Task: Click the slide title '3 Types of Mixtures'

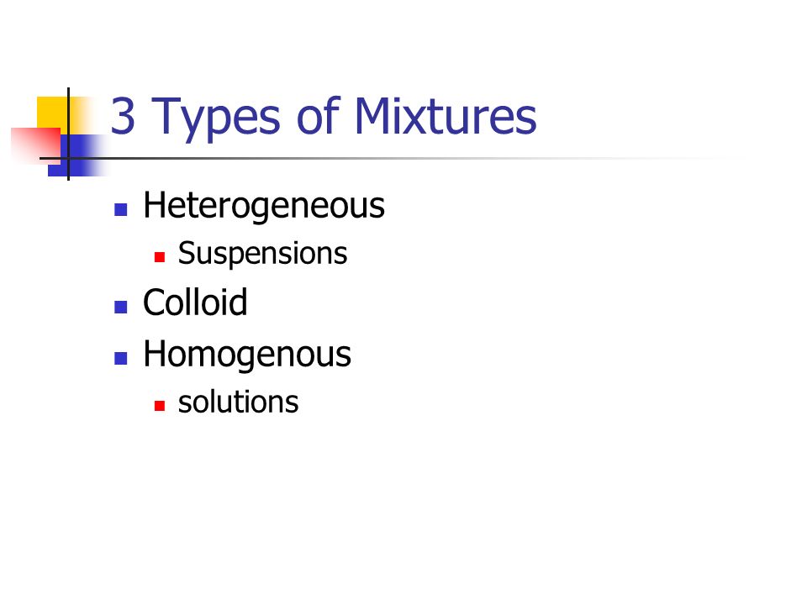Action: 324,117
